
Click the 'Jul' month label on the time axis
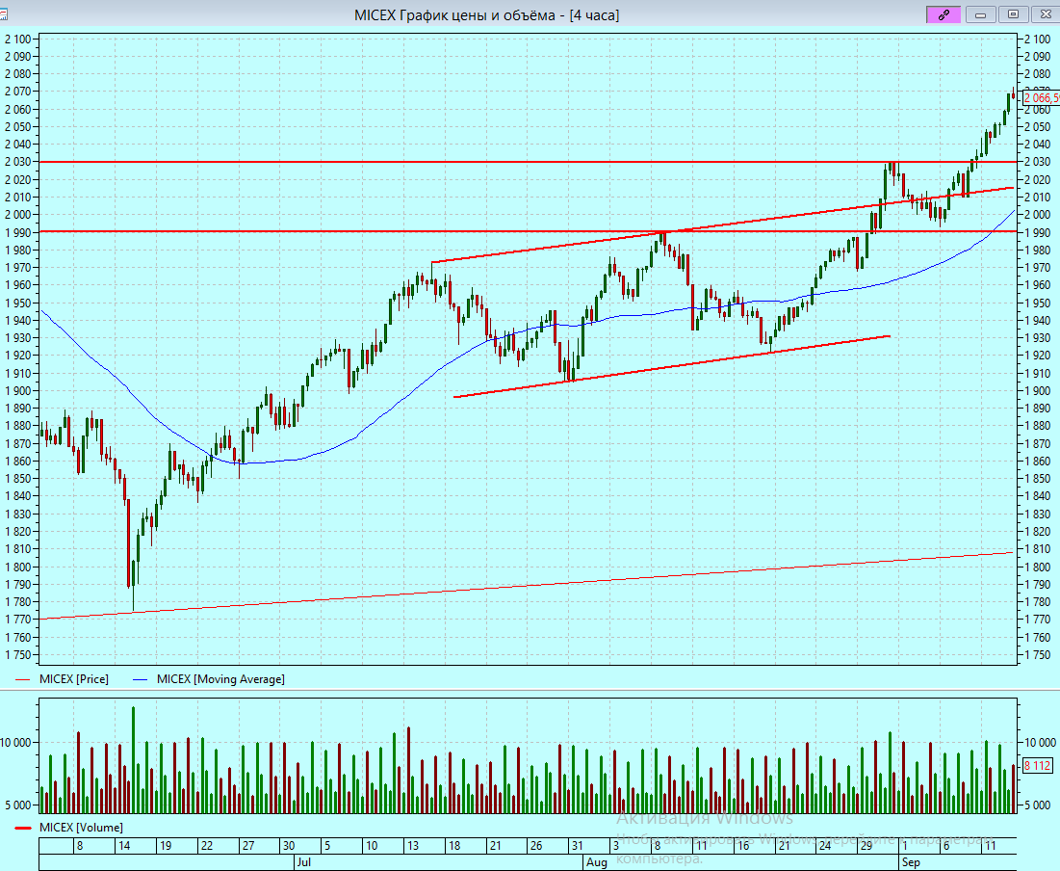(x=303, y=862)
